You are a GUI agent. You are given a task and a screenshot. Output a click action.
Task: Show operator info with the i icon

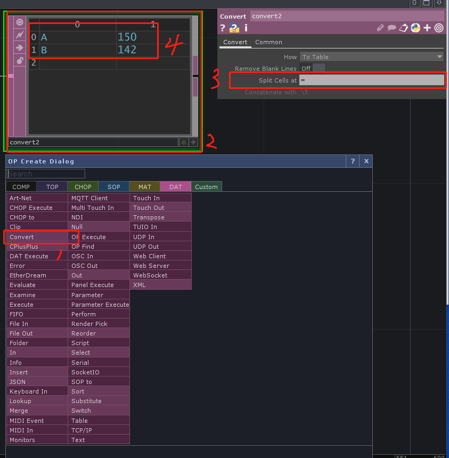246,28
